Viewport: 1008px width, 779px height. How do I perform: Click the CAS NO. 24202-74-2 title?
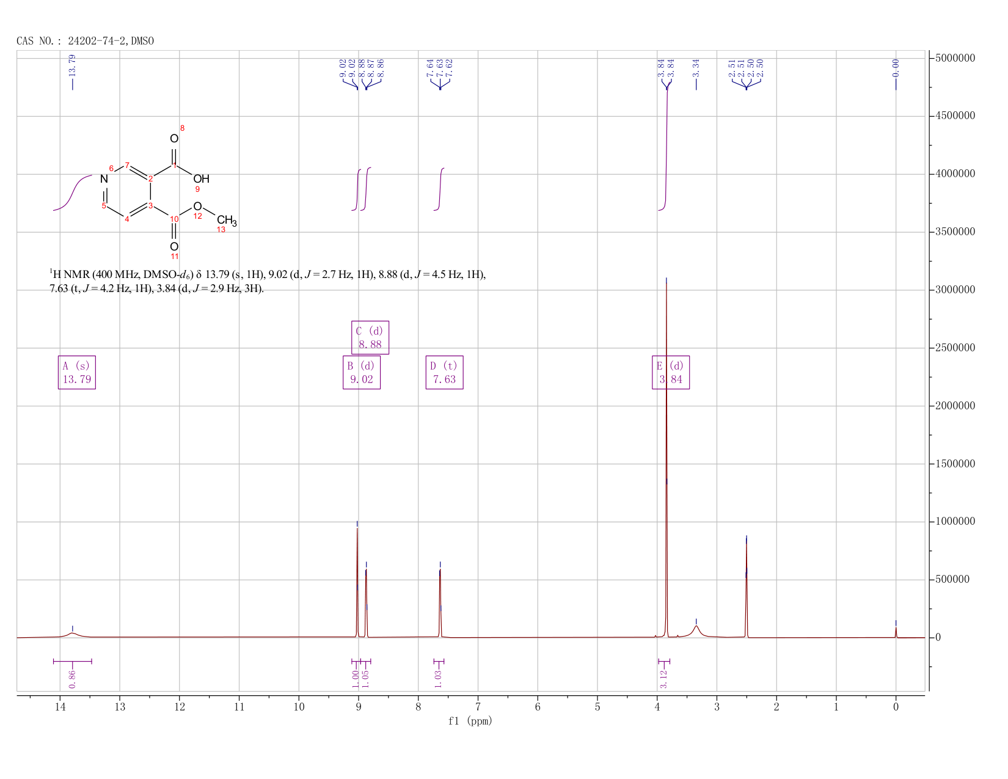click(86, 41)
